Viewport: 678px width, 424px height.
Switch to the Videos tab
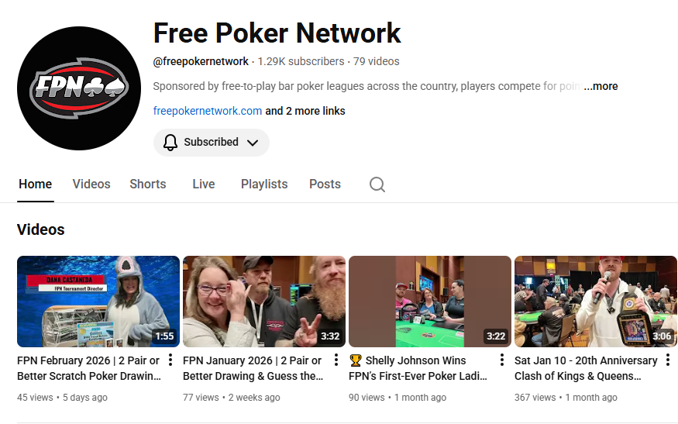click(91, 184)
